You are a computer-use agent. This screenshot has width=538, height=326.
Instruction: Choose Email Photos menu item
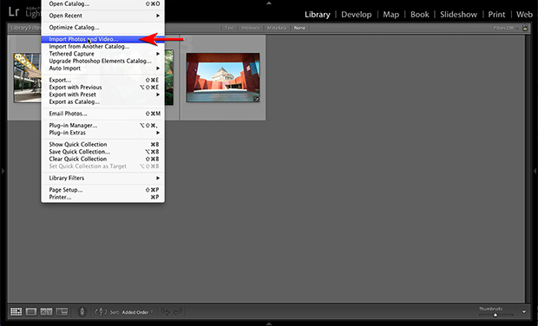(103, 114)
